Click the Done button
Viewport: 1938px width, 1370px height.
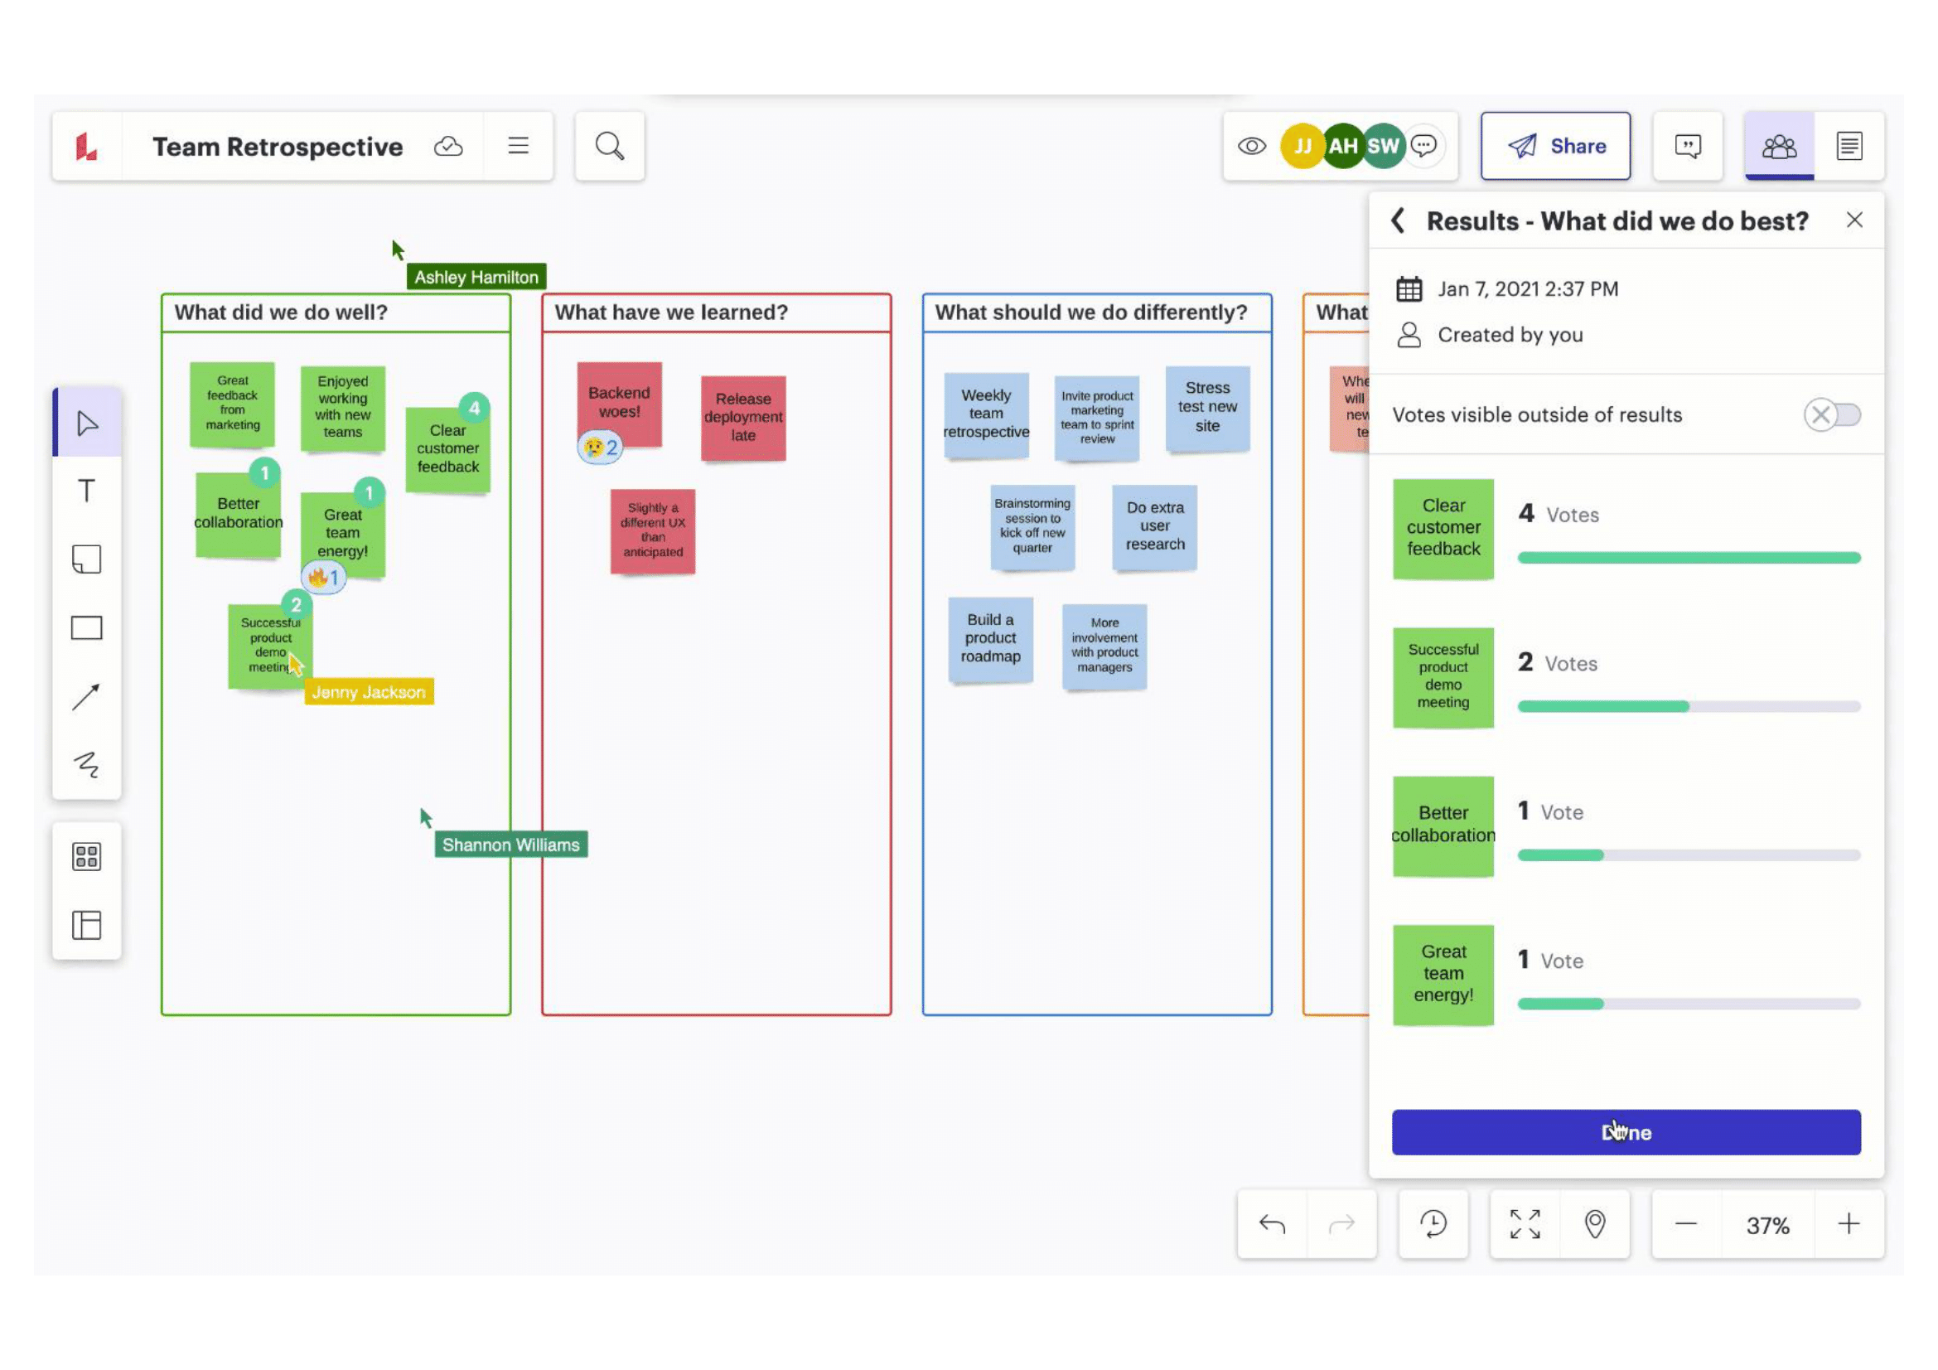tap(1626, 1131)
